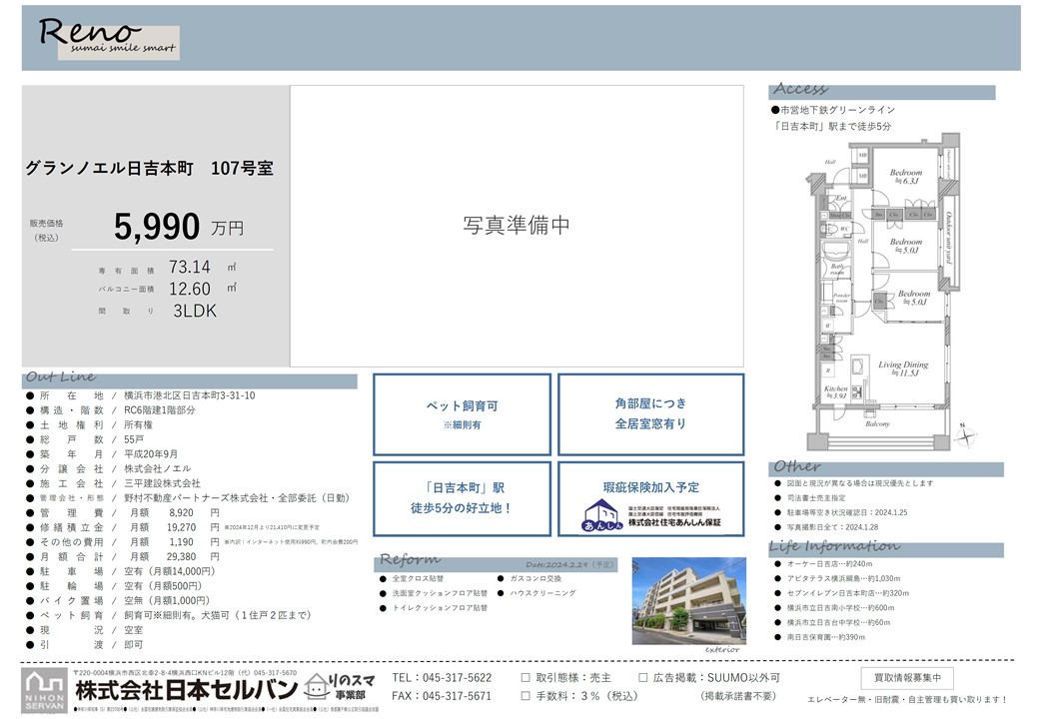Click the Nihon Servan building logo
The image size is (1039, 719).
pos(45,688)
